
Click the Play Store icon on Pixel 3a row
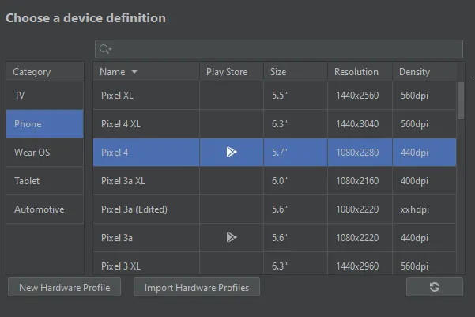[231, 237]
